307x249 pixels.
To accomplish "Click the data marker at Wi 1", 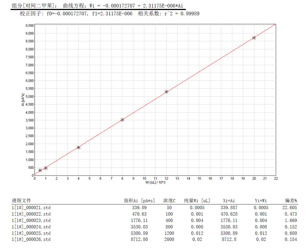I will tap(46, 168).
